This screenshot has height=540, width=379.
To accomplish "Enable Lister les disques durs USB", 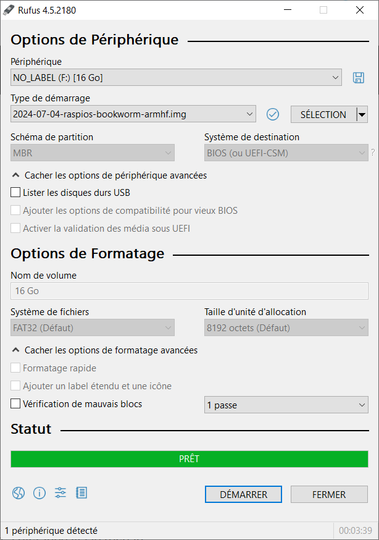I will [15, 192].
